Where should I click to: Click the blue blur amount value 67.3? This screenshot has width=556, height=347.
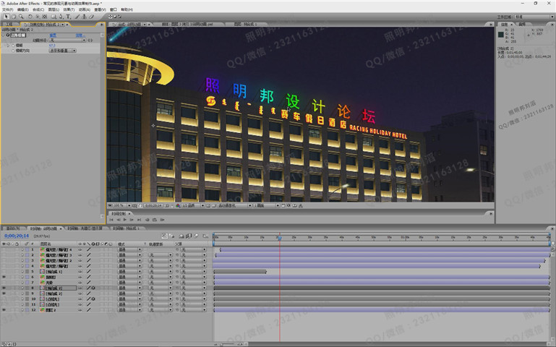click(x=52, y=46)
